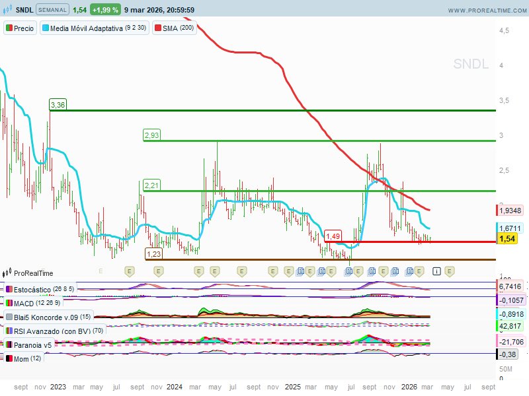Viewport: 529px width, 396px height.
Task: Select the 2,21 level label
Action: point(151,185)
